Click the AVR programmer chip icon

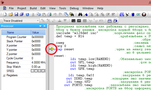79,21
